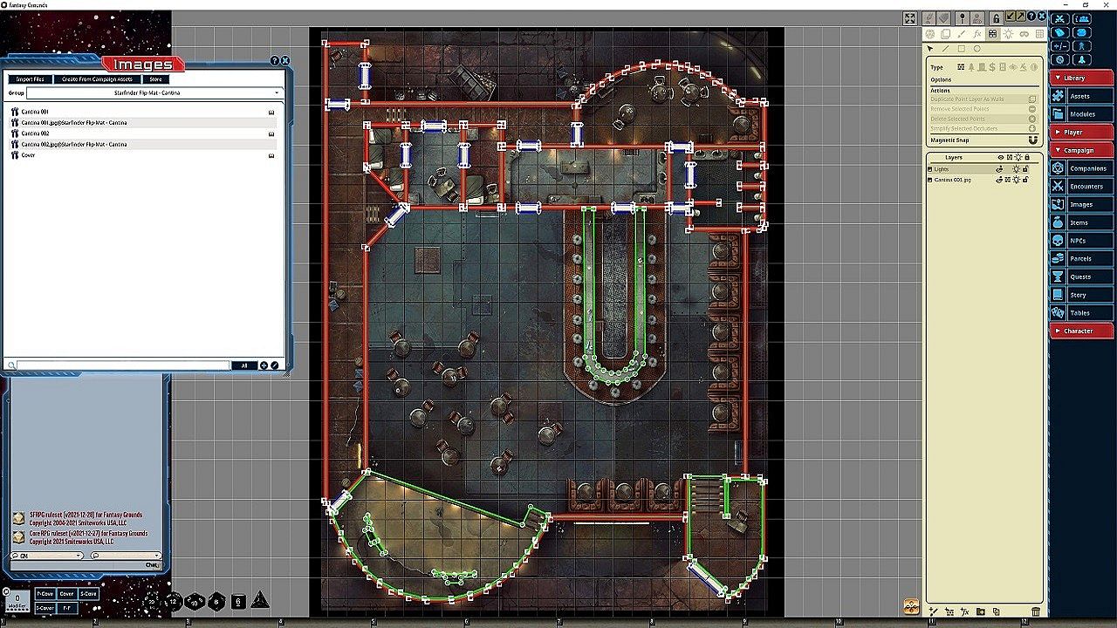Toggle lock on the Lights layer

point(1025,168)
